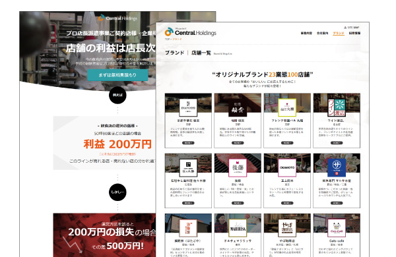Click the dark brush-calligraphy brand logo
Viewport: 396px width, 257px height.
click(238, 107)
